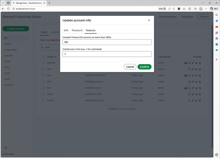Click the info icon for test33
The width and height of the screenshot is (220, 158).
pos(189,101)
